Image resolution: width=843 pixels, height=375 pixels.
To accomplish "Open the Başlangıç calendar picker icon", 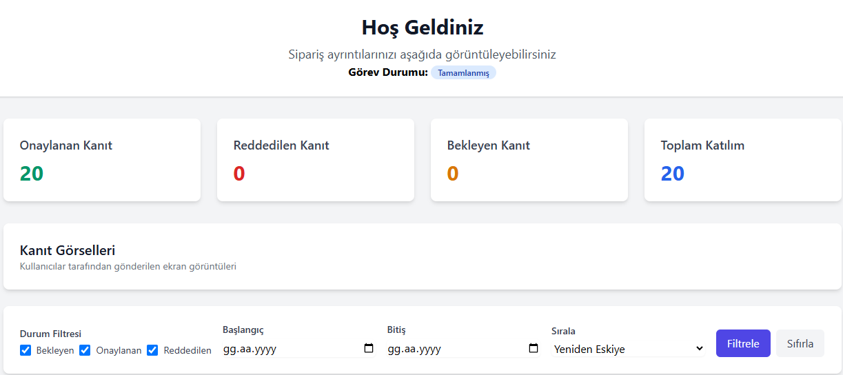I will [x=369, y=348].
